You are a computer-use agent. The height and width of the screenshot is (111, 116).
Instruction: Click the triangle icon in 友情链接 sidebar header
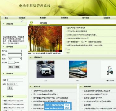pyautogui.click(x=3, y=97)
